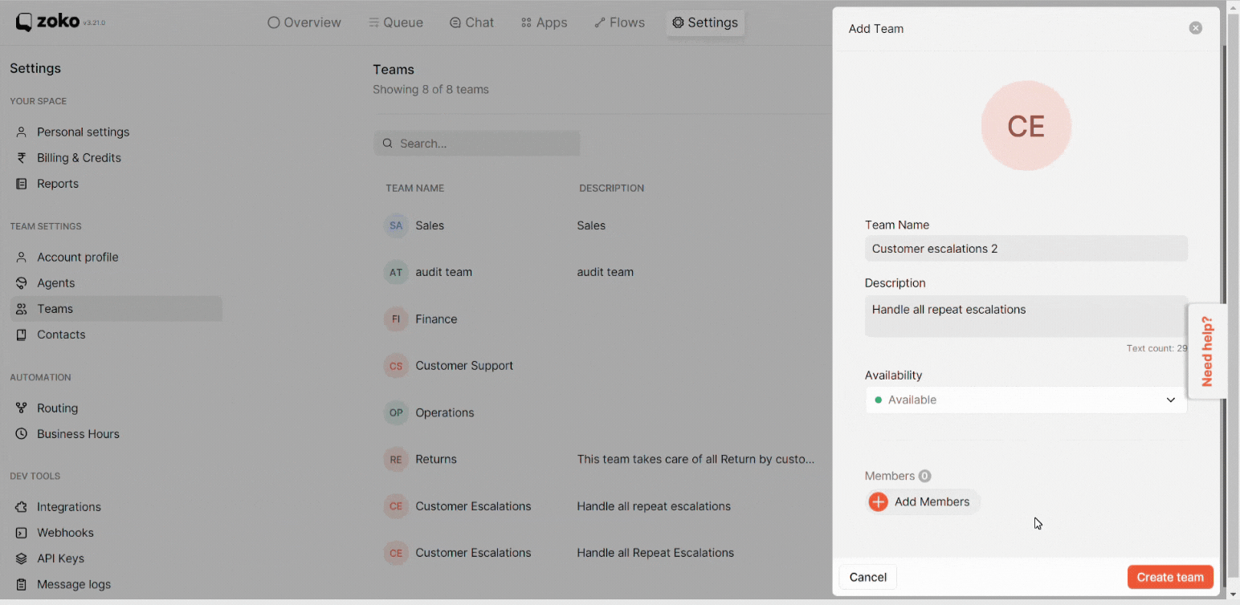This screenshot has width=1240, height=605.
Task: Select the Customer Support team name
Action: click(464, 365)
